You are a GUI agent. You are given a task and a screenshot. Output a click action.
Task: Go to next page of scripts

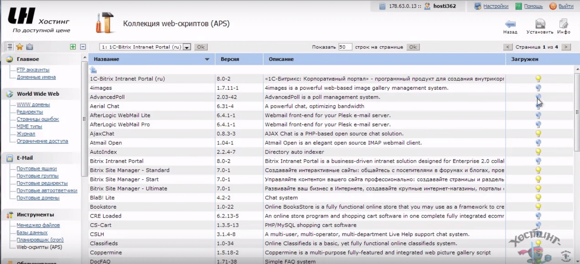click(566, 47)
